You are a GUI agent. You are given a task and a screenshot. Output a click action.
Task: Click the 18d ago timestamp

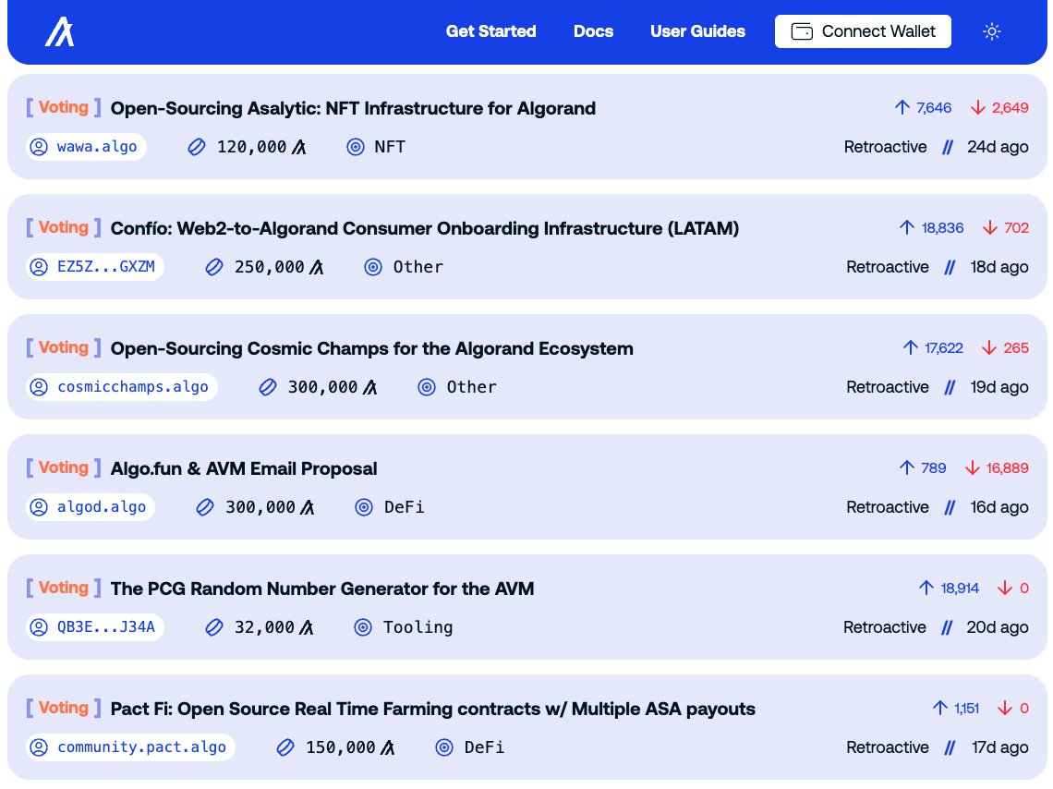(x=999, y=267)
